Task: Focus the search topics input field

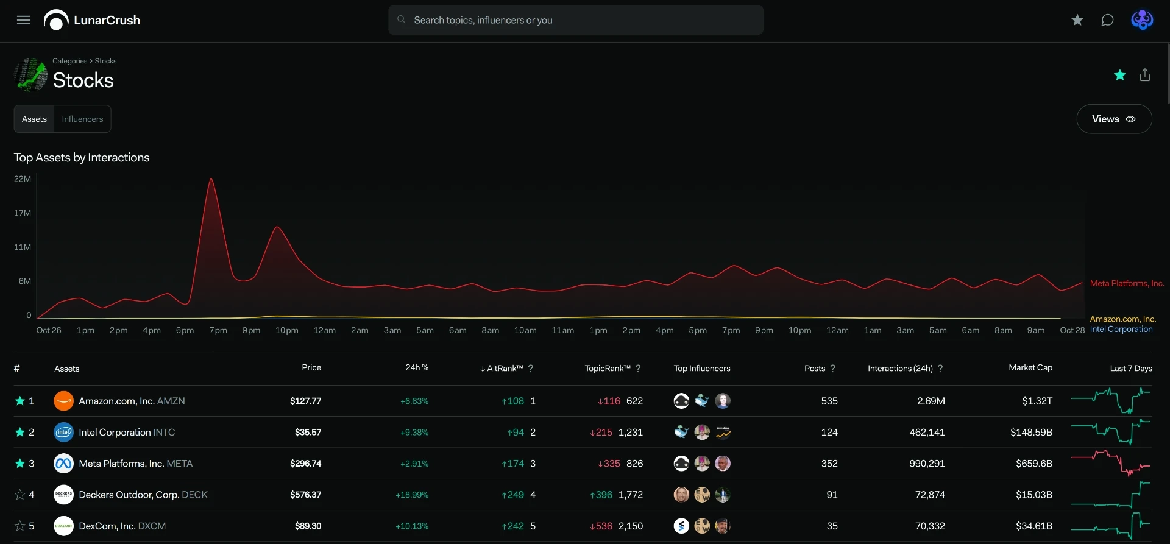Action: pos(576,20)
